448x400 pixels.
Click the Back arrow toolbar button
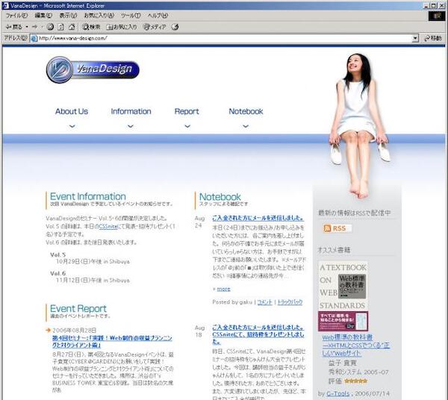pos(13,27)
